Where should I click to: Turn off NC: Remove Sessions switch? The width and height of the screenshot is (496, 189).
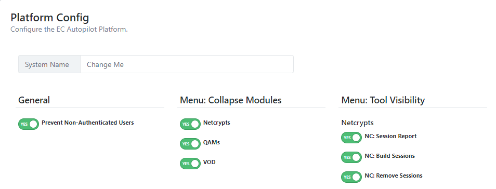point(351,177)
